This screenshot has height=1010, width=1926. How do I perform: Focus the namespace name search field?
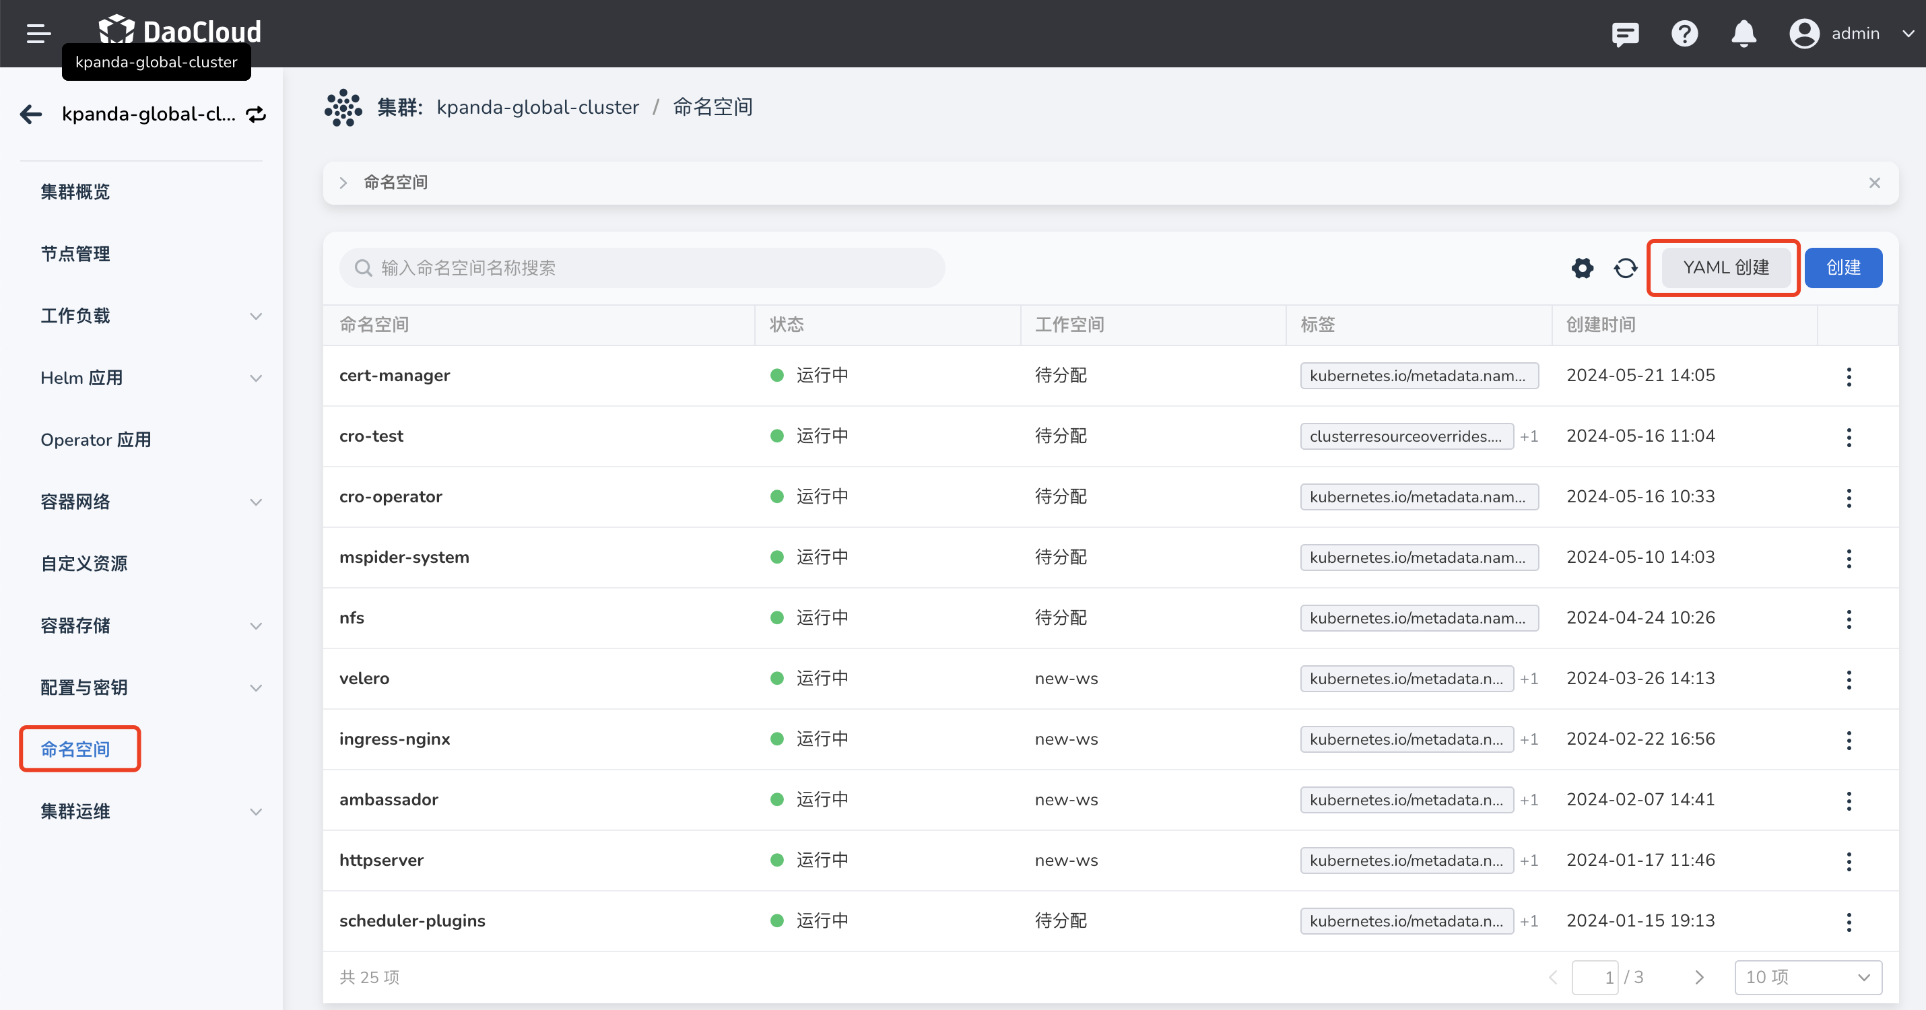[x=643, y=267]
